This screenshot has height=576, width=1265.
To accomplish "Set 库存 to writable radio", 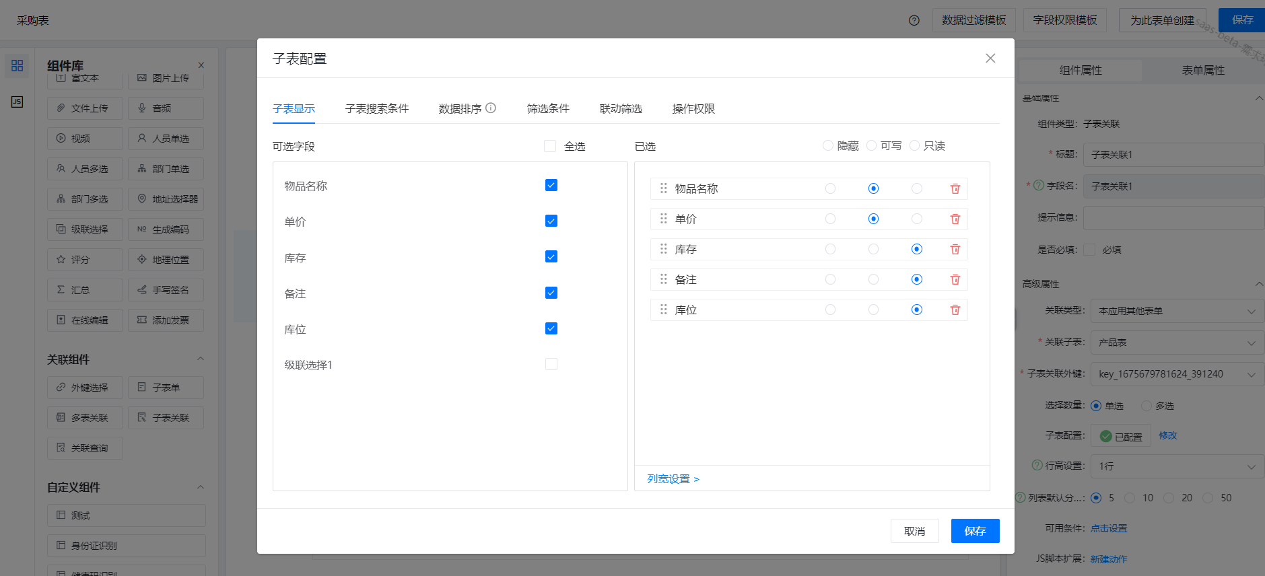I will point(873,249).
